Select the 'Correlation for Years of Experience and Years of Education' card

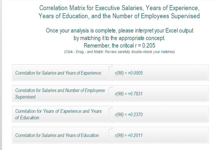[x=58, y=114]
